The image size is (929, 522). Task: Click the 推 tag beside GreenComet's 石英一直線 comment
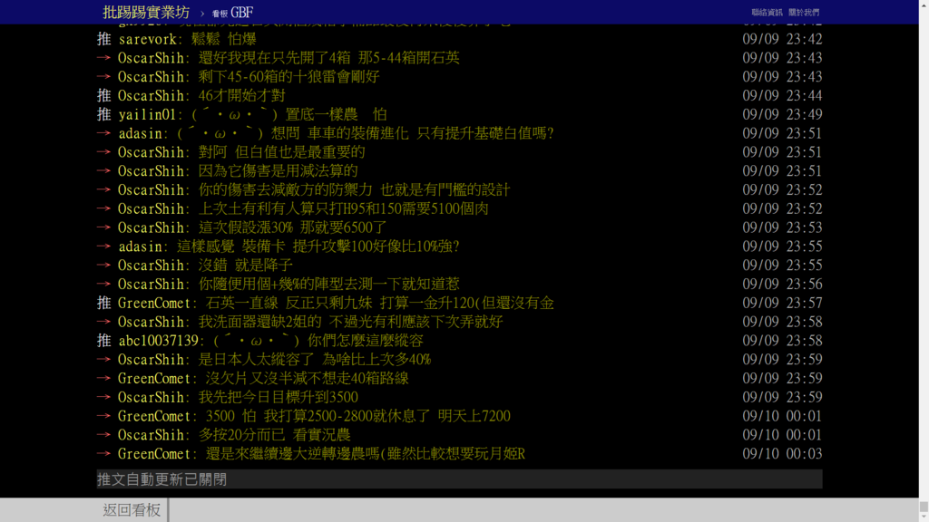point(103,303)
